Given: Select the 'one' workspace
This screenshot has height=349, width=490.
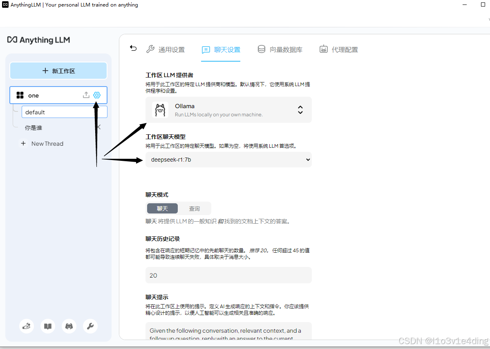Looking at the screenshot, I should click(58, 95).
